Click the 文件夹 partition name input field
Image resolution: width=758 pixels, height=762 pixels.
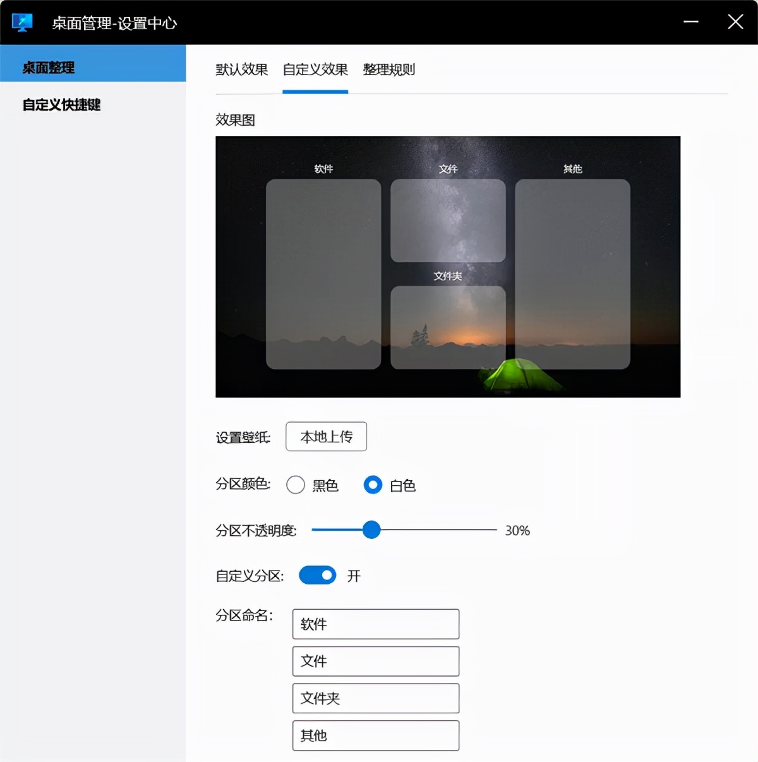click(x=375, y=698)
